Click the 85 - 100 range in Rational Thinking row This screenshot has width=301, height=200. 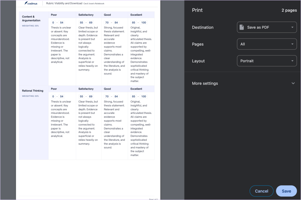138,96
